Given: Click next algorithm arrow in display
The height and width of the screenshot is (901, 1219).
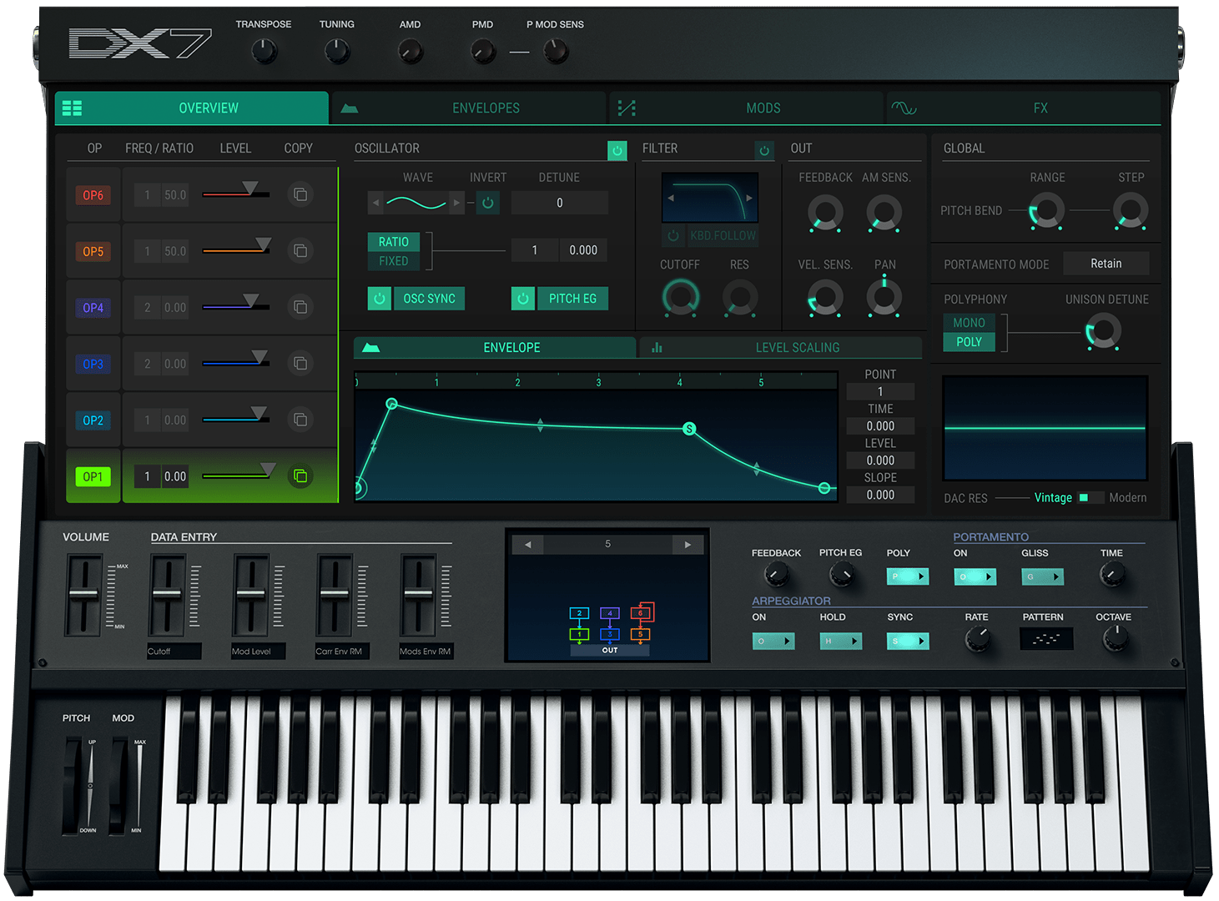Looking at the screenshot, I should [688, 545].
